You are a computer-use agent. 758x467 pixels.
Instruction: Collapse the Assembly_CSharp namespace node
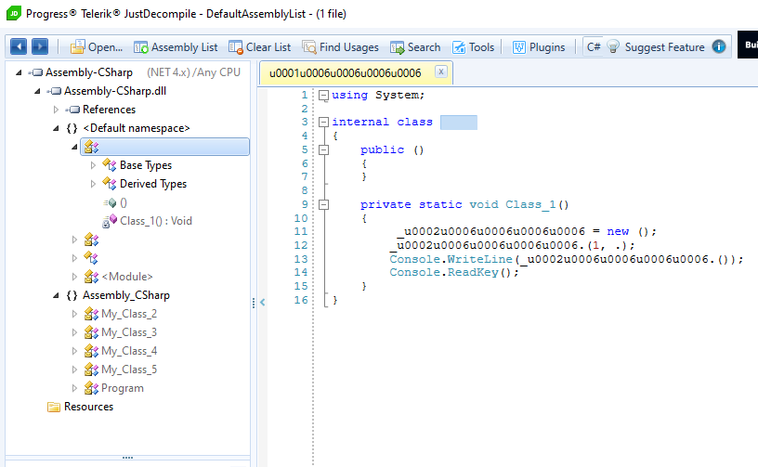click(x=56, y=295)
